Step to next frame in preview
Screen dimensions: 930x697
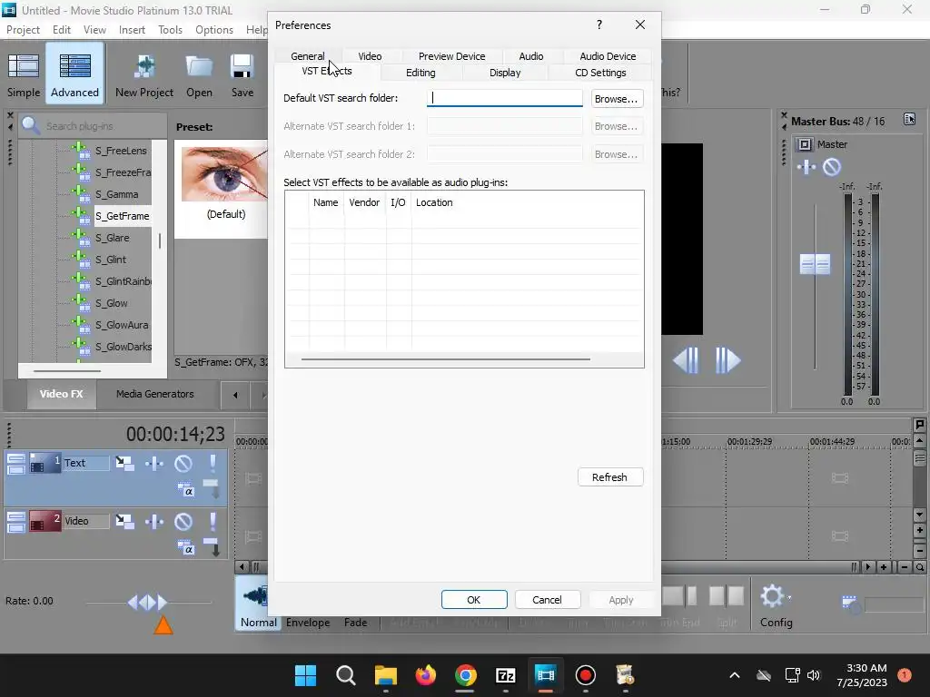pyautogui.click(x=727, y=360)
